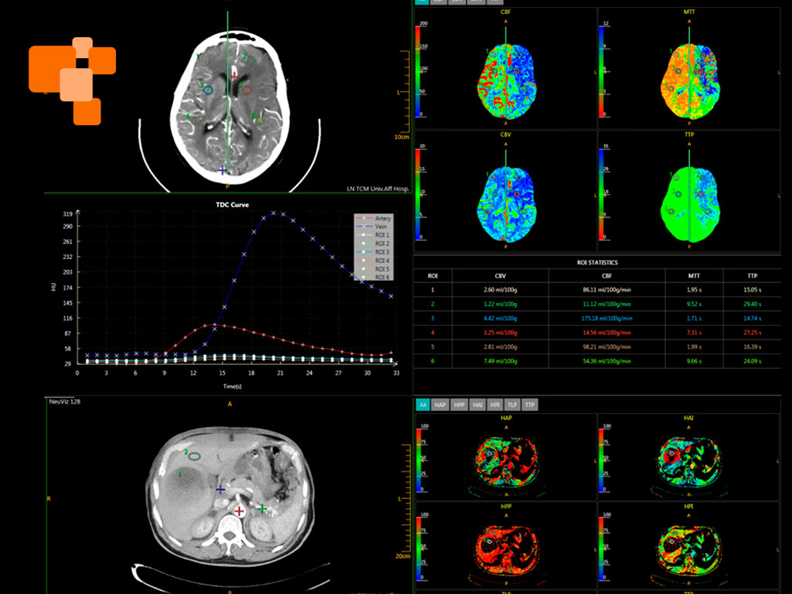792x594 pixels.
Task: Click the red artery marker on brain scan
Action: 235,76
